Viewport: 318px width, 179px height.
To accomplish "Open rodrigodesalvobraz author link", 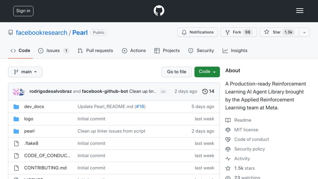I will [x=50, y=91].
